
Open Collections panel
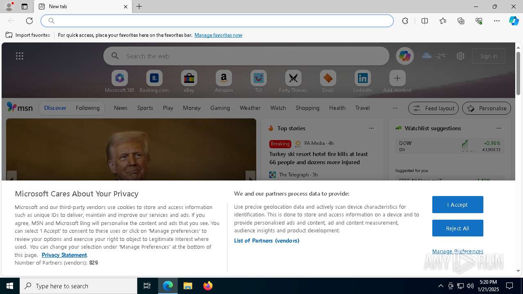coord(461,21)
